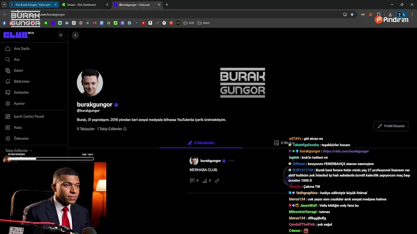The height and width of the screenshot is (234, 417).
Task: Open the fc26 bookmarks folder
Action: point(189,23)
